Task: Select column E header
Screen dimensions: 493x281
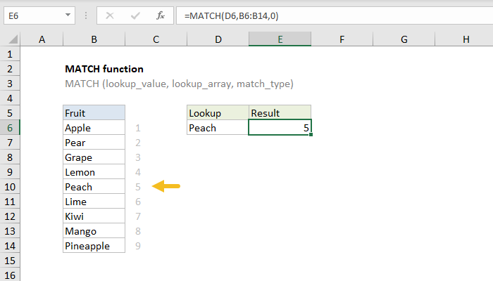Action: point(280,41)
